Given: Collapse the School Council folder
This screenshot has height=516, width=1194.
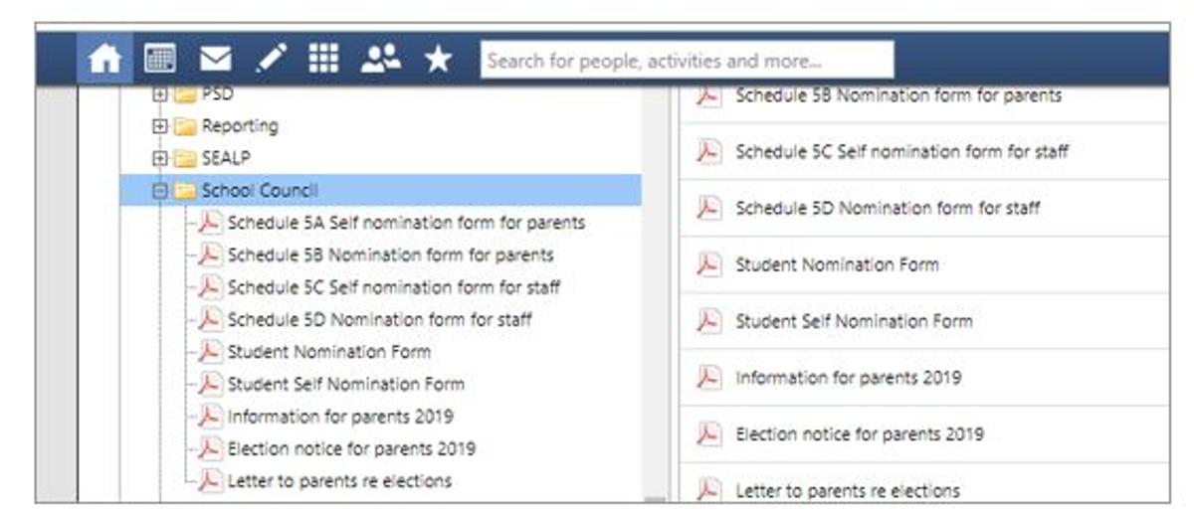Looking at the screenshot, I should coord(159,191).
